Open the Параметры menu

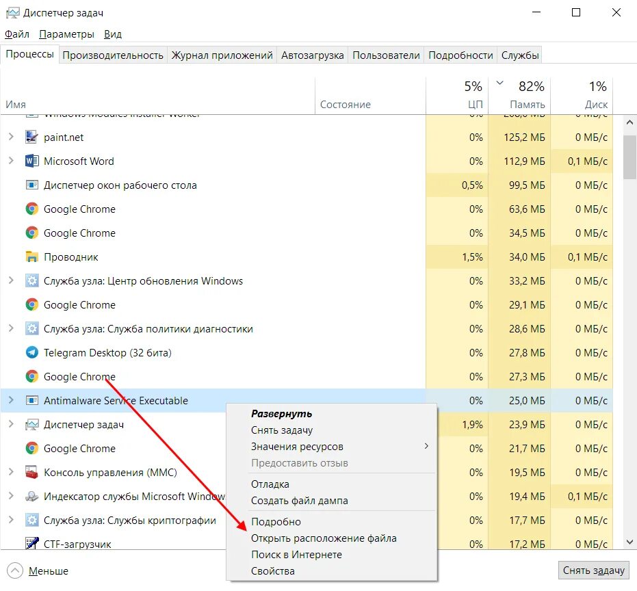(x=66, y=34)
